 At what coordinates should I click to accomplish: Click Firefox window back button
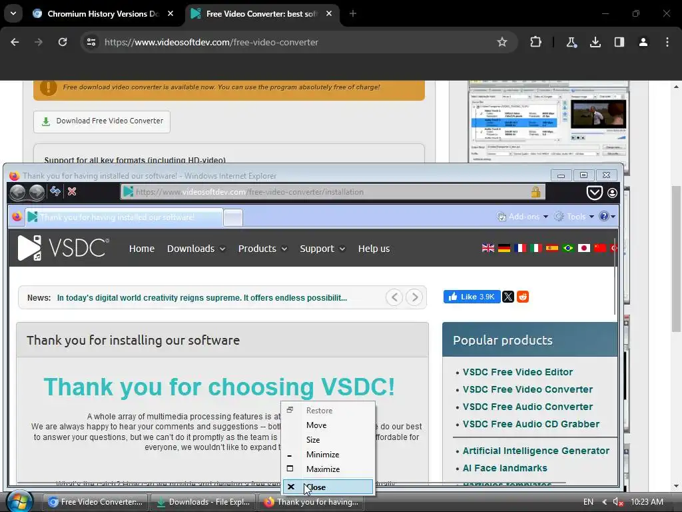pos(17,192)
